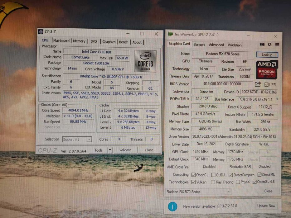Click the Intel Core i3 logo
The image size is (291, 218).
145,61
